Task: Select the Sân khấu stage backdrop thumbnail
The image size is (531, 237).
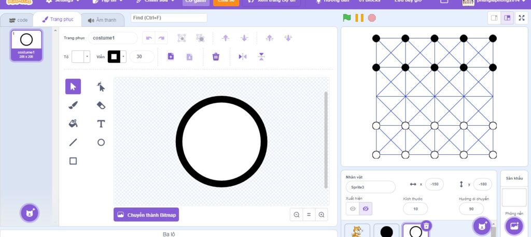Action: click(x=514, y=197)
